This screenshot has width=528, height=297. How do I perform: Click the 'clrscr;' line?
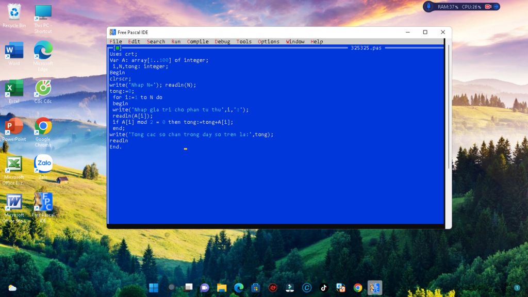pos(120,79)
